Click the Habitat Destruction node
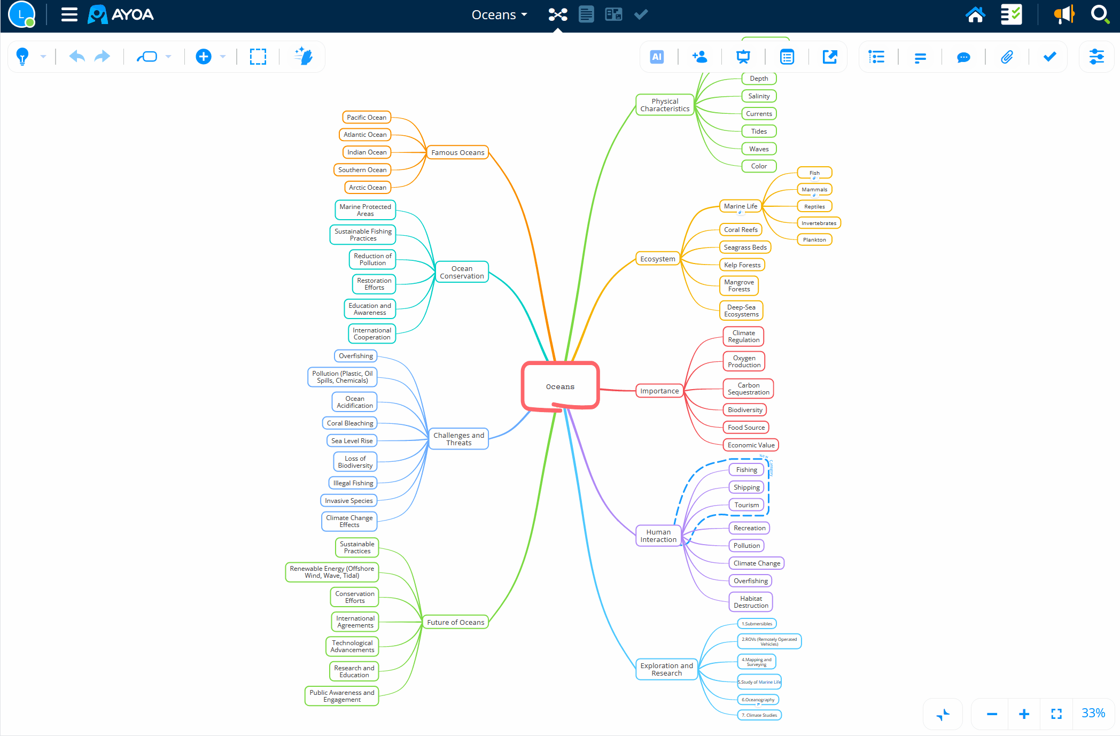 pos(751,602)
